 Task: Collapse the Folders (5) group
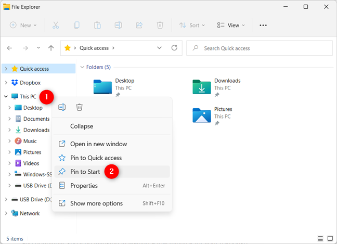point(82,67)
